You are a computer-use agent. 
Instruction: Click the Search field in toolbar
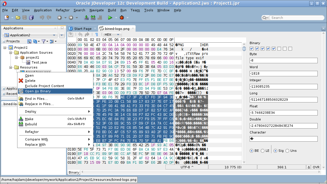coord(297,18)
